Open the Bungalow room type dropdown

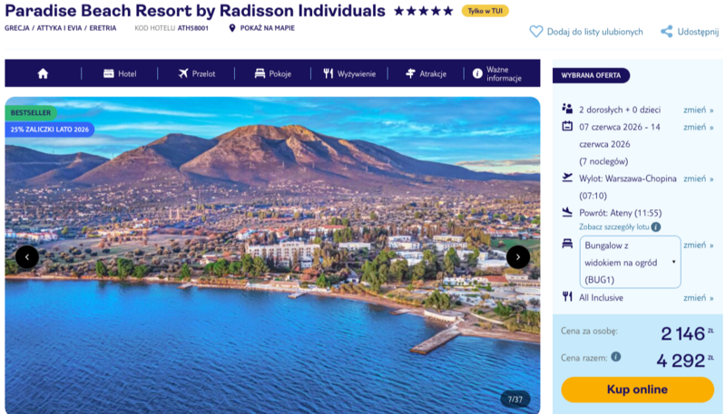pyautogui.click(x=630, y=262)
